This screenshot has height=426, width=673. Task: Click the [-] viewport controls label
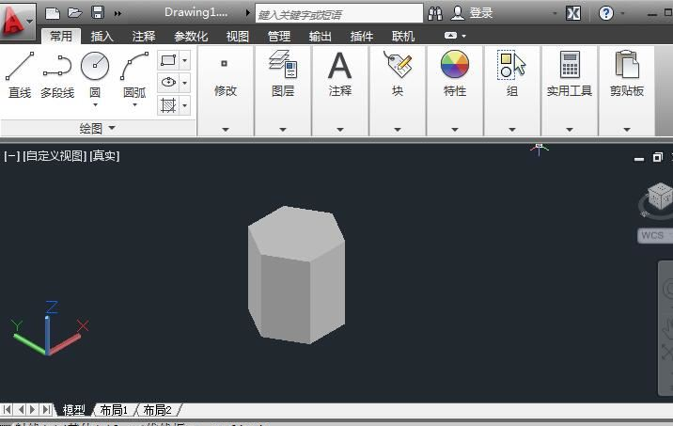11,155
